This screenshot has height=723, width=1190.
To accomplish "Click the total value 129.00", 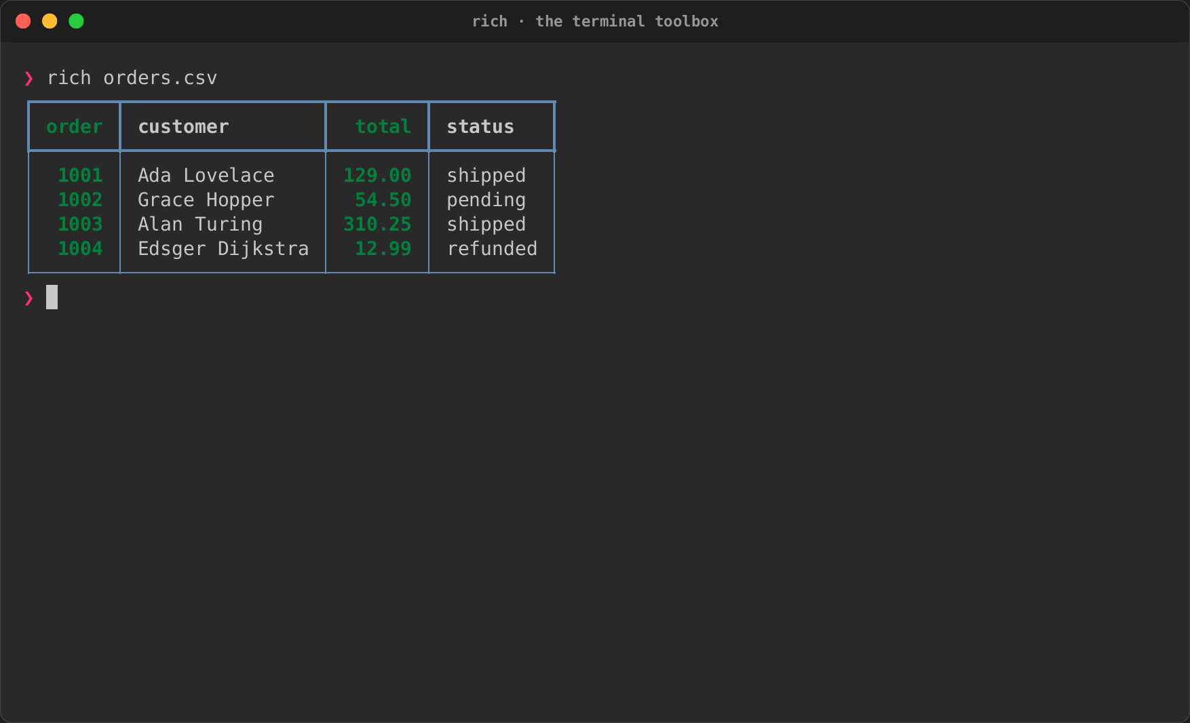I will 377,175.
